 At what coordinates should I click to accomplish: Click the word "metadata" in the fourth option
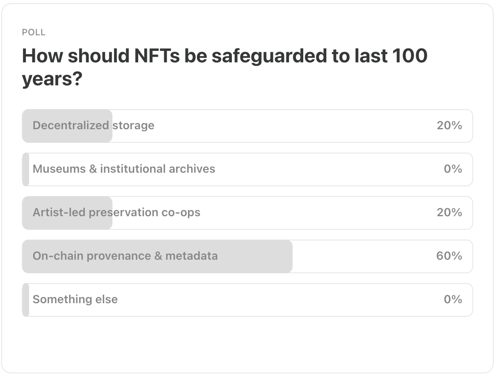191,256
